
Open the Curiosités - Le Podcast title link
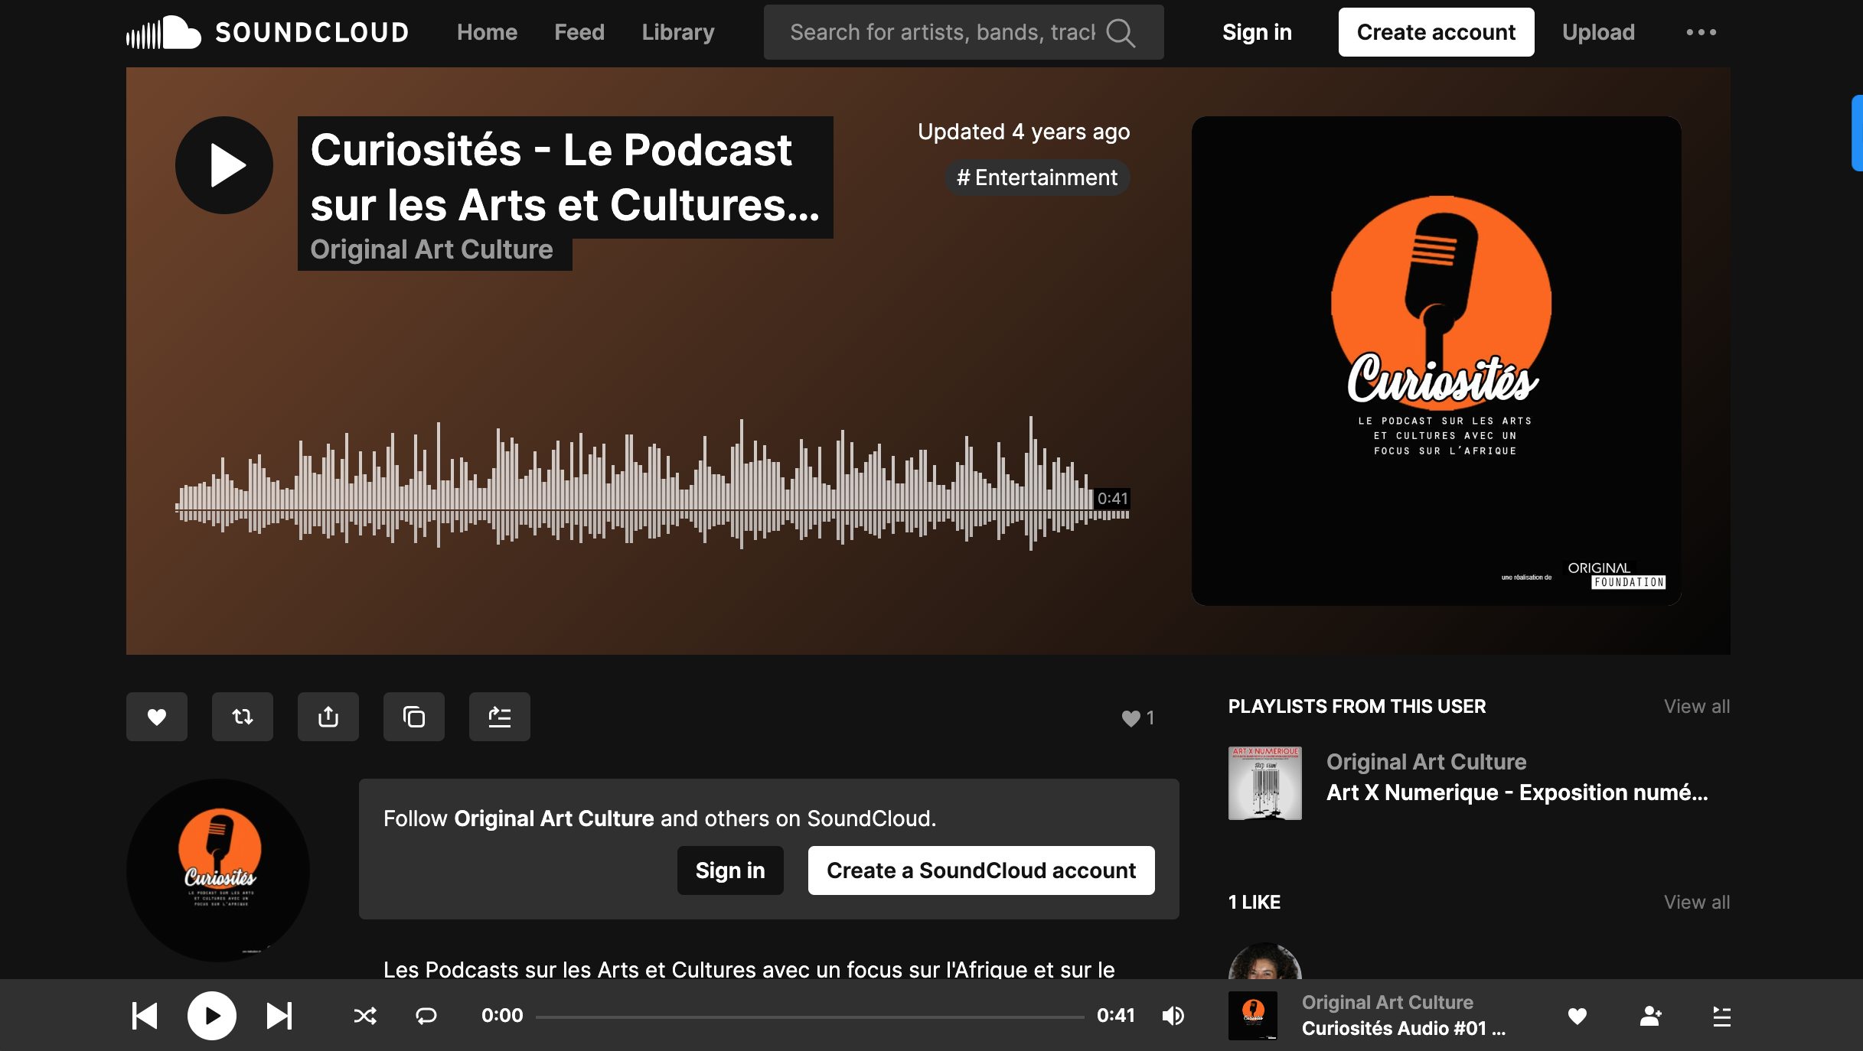pyautogui.click(x=565, y=177)
